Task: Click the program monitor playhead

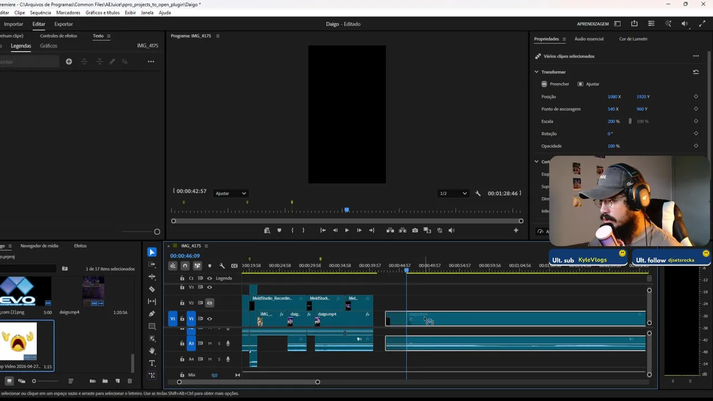Action: (x=346, y=210)
